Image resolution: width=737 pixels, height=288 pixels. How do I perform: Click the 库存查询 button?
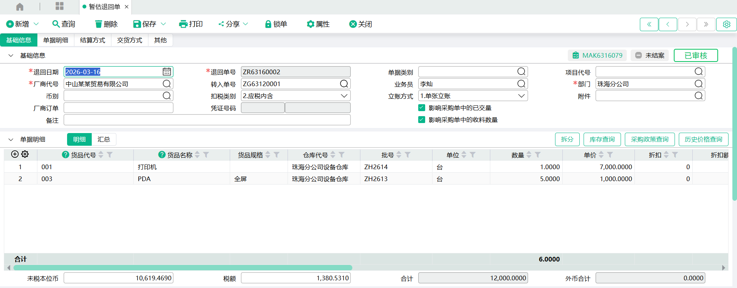point(602,139)
